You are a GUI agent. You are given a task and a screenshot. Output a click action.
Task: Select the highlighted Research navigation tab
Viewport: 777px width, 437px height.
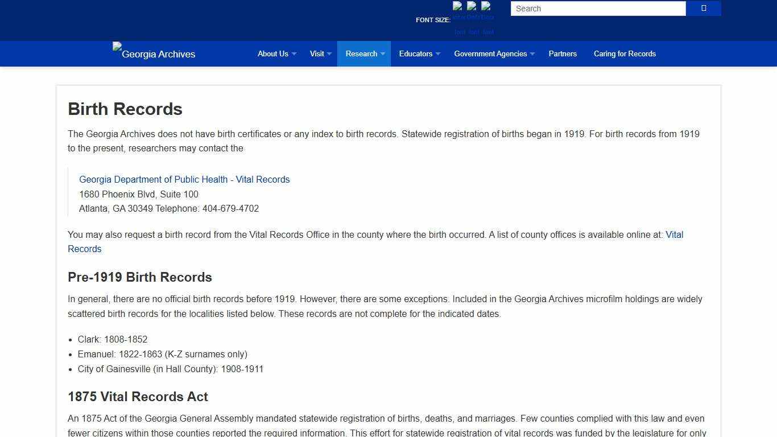(362, 53)
